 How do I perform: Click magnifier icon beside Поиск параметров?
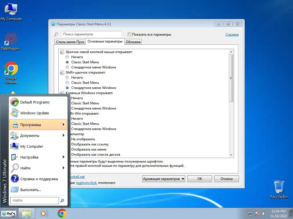point(56,34)
